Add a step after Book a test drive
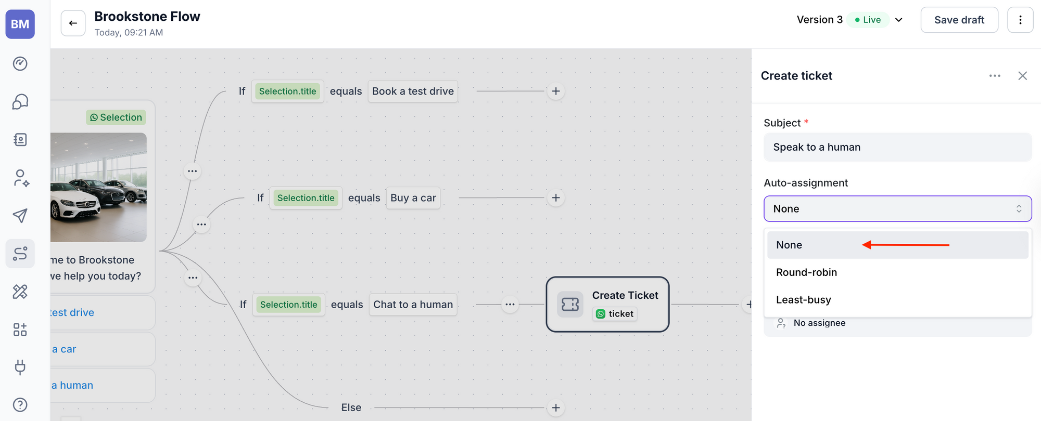This screenshot has height=421, width=1041. [x=556, y=91]
